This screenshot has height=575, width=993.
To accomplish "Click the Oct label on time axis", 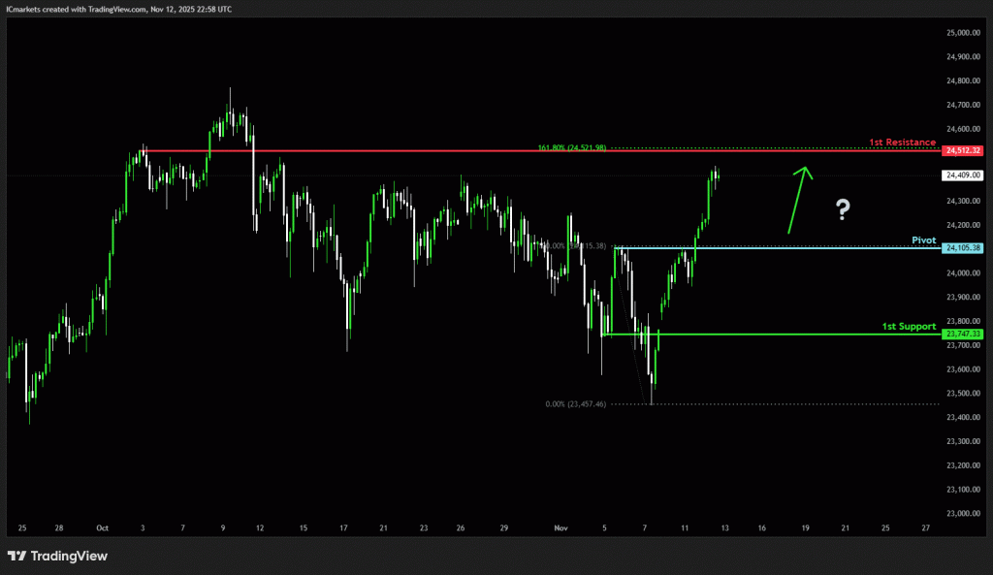I will pyautogui.click(x=103, y=528).
